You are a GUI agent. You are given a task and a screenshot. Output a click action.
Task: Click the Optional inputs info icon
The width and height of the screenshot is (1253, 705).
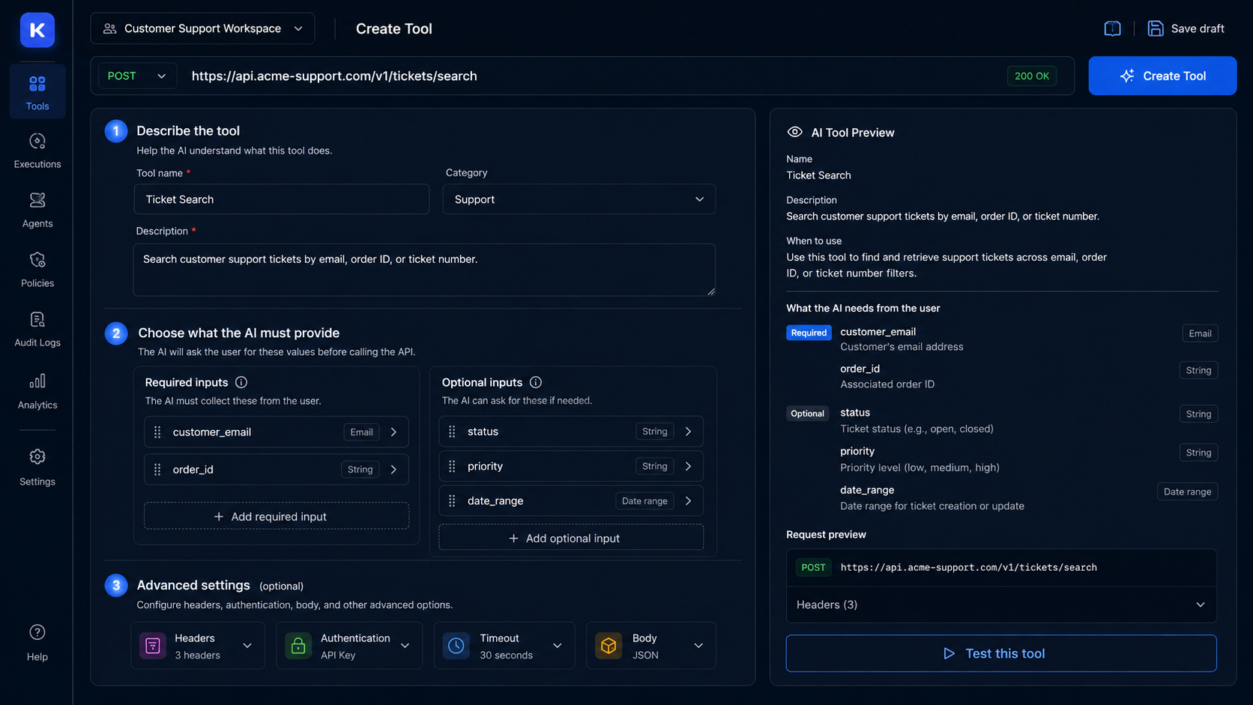coord(536,382)
